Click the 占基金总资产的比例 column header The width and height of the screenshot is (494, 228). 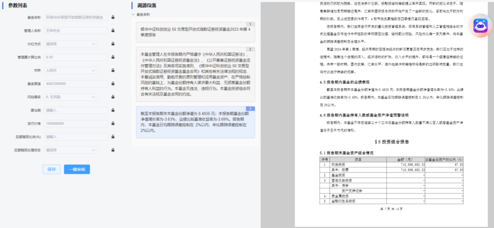[x=444, y=160]
